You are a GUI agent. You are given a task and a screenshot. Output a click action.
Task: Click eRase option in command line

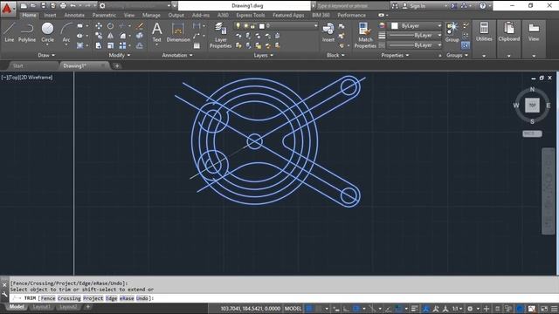tap(127, 298)
